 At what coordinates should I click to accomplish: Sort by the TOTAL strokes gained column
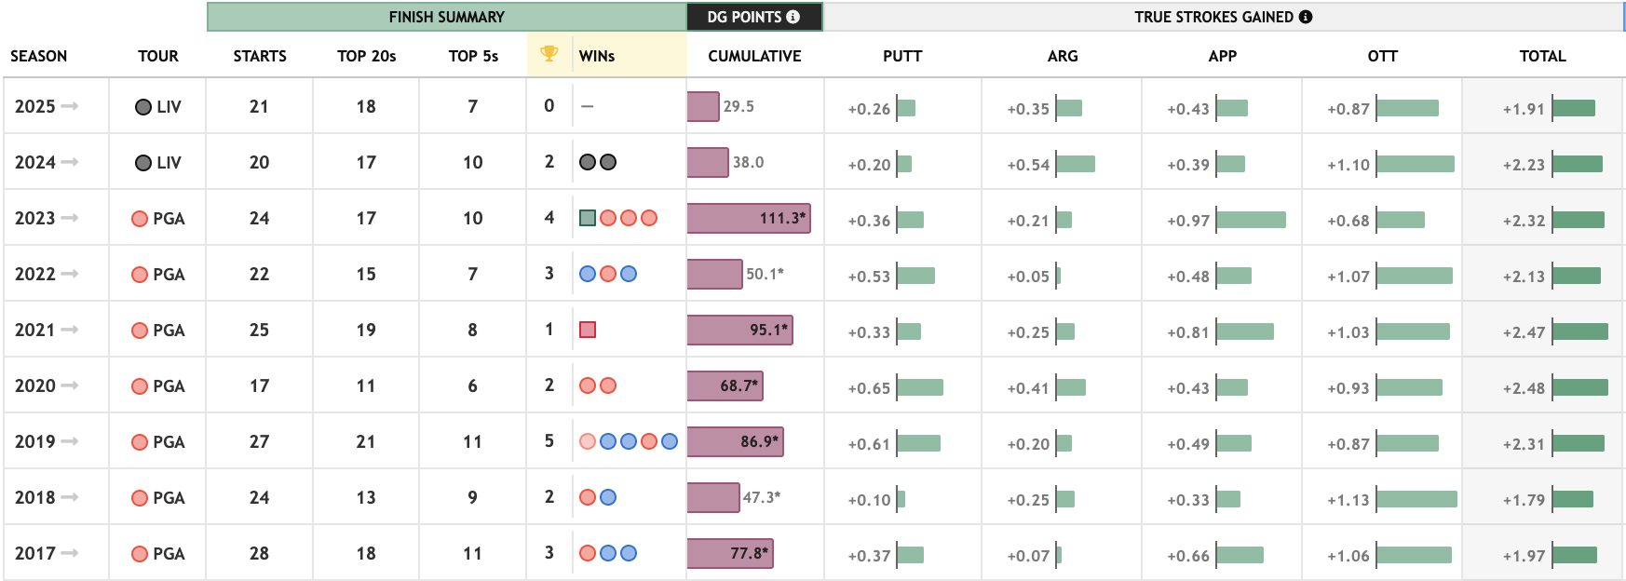[1542, 56]
